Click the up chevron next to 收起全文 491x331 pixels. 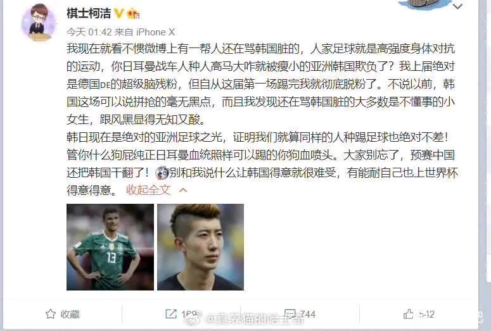183,190
